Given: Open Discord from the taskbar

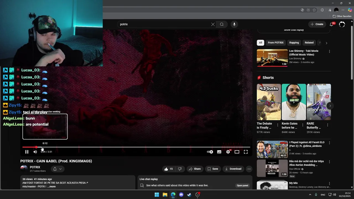Looking at the screenshot, I should coord(181,195).
